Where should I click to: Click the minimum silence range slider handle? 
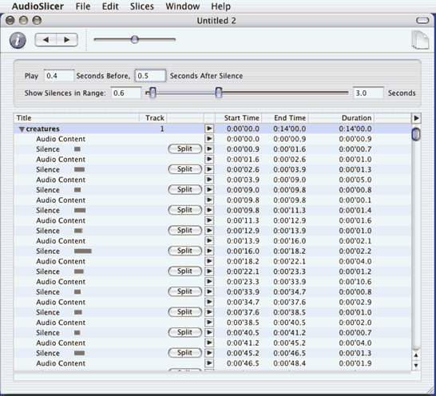point(153,93)
